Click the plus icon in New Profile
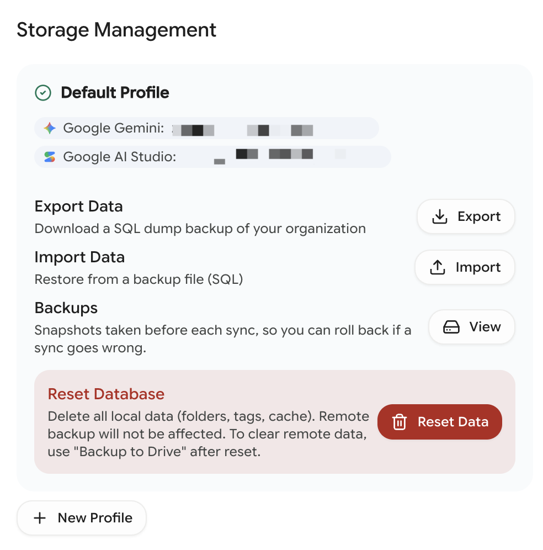Image resolution: width=543 pixels, height=550 pixels. (x=40, y=518)
